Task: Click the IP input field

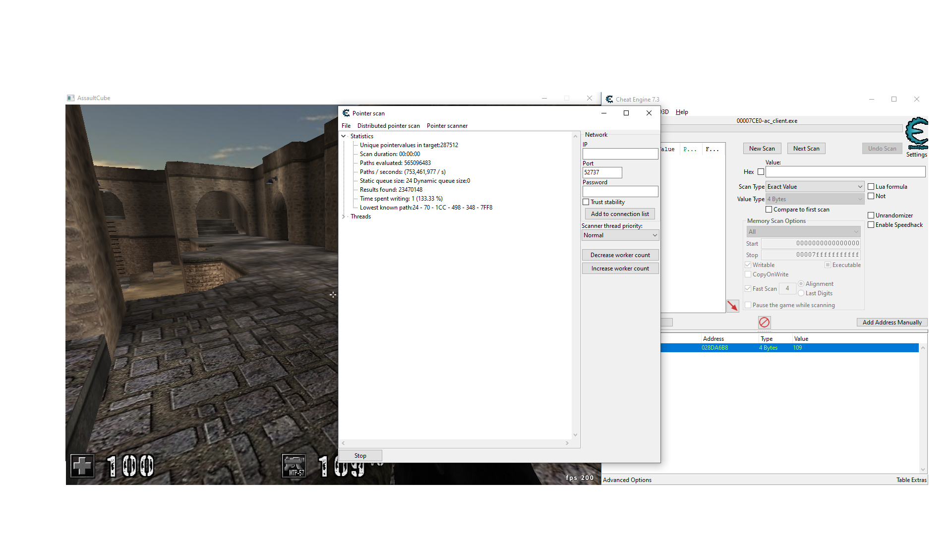Action: point(620,154)
